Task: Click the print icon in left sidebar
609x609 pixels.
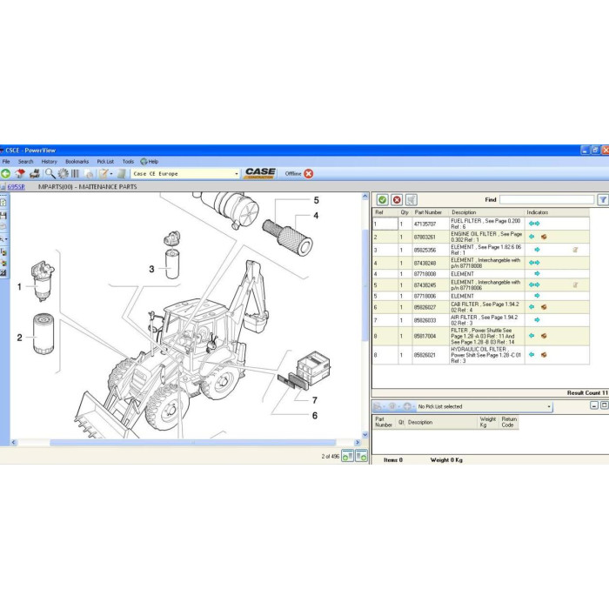Action: click(x=3, y=226)
